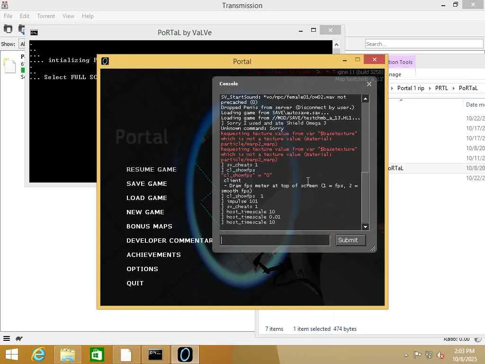The image size is (485, 364).
Task: Expand arrow before PRTL breadcrumb
Action: 430,89
